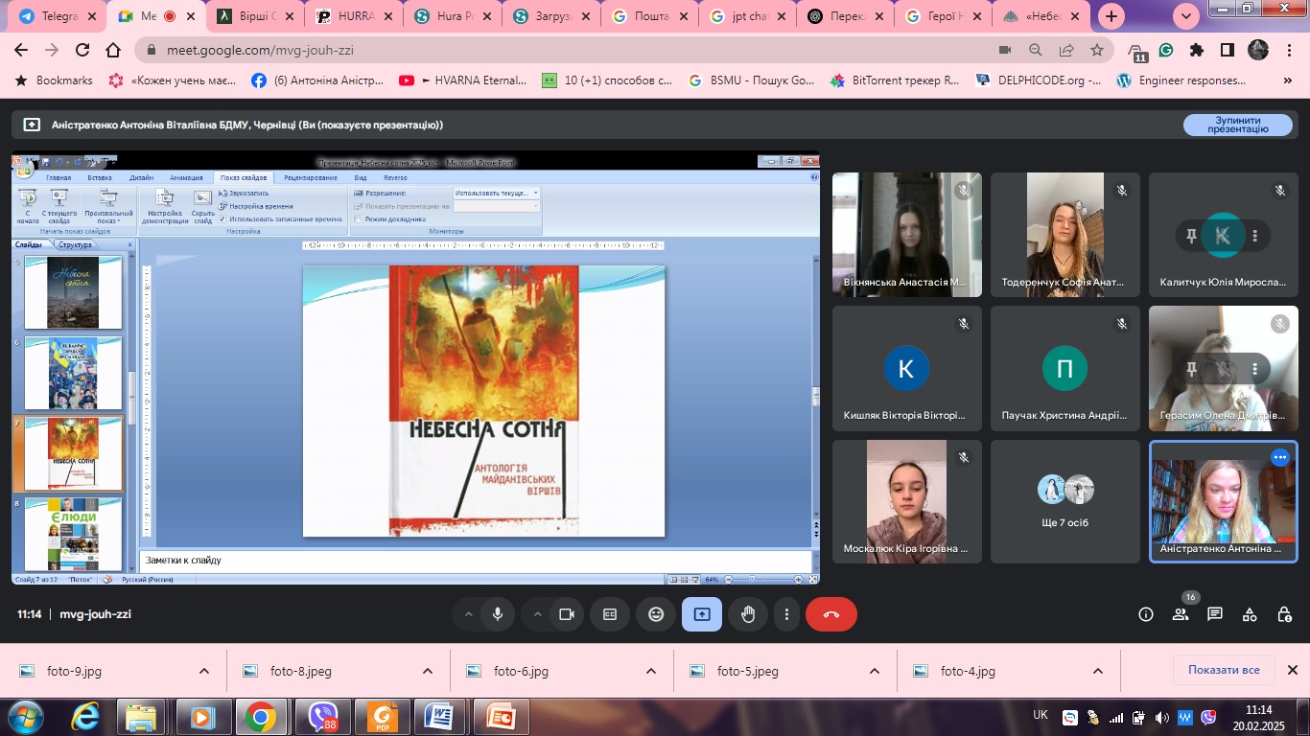
Task: Open meeting details info icon
Action: tap(1146, 614)
